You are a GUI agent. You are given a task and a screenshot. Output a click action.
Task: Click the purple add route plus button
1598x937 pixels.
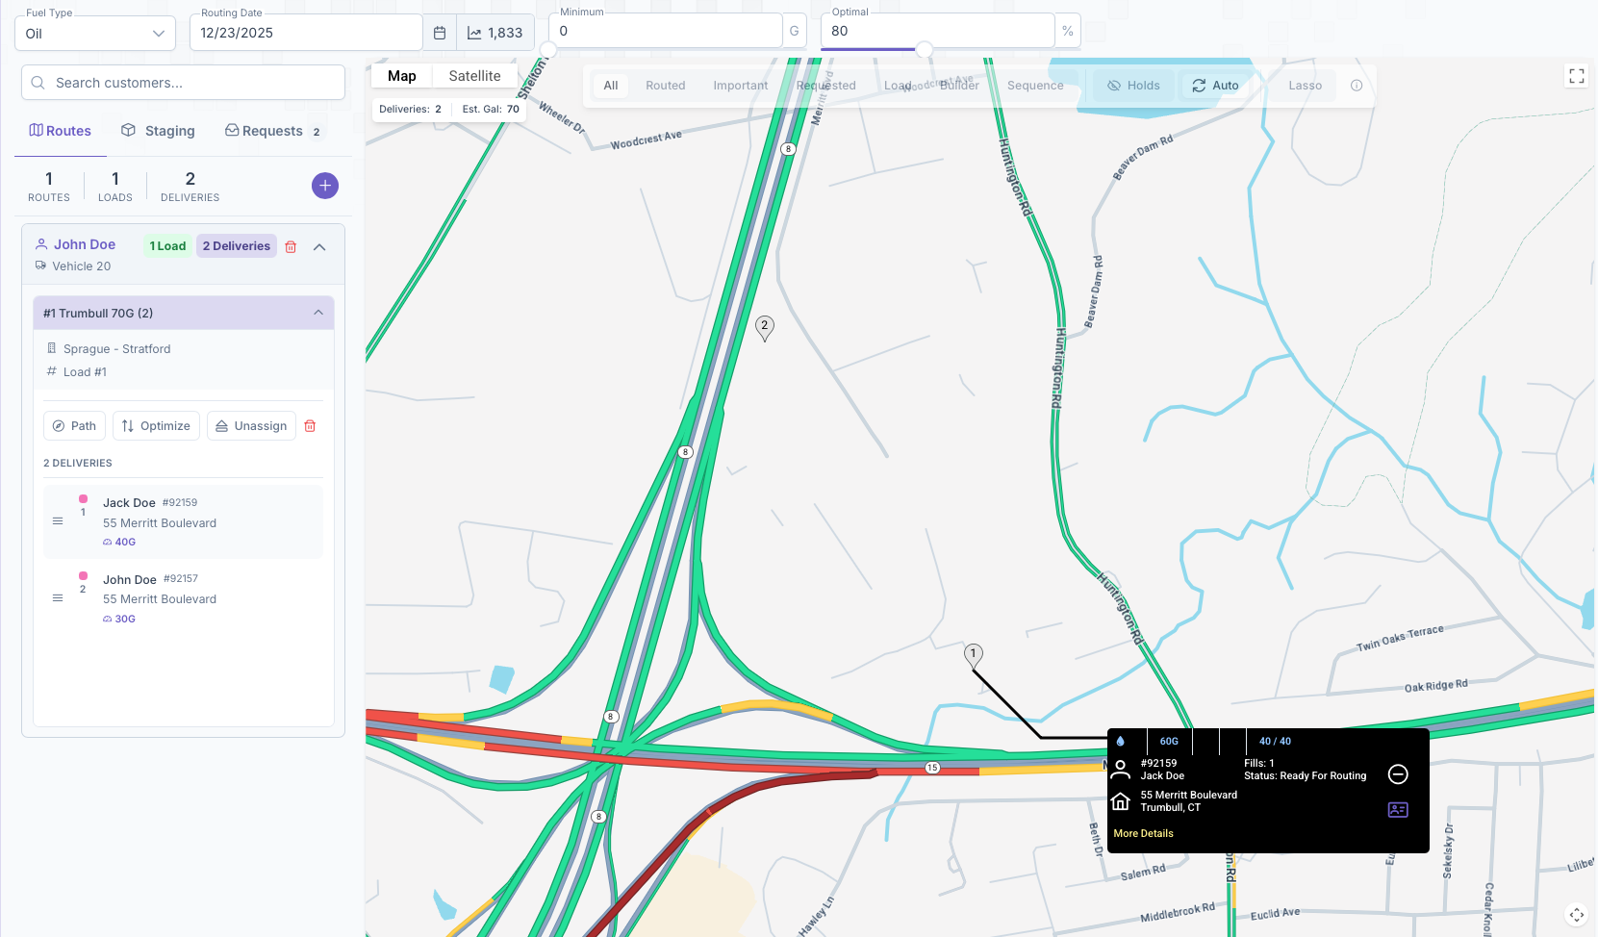[325, 186]
